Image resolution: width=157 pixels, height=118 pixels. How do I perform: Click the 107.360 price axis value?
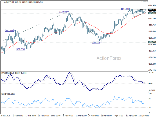point(152,51)
